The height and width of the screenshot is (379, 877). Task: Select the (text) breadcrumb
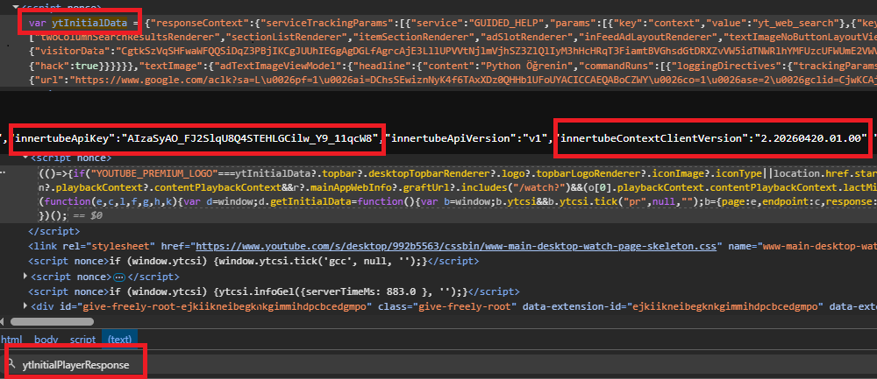click(x=119, y=339)
